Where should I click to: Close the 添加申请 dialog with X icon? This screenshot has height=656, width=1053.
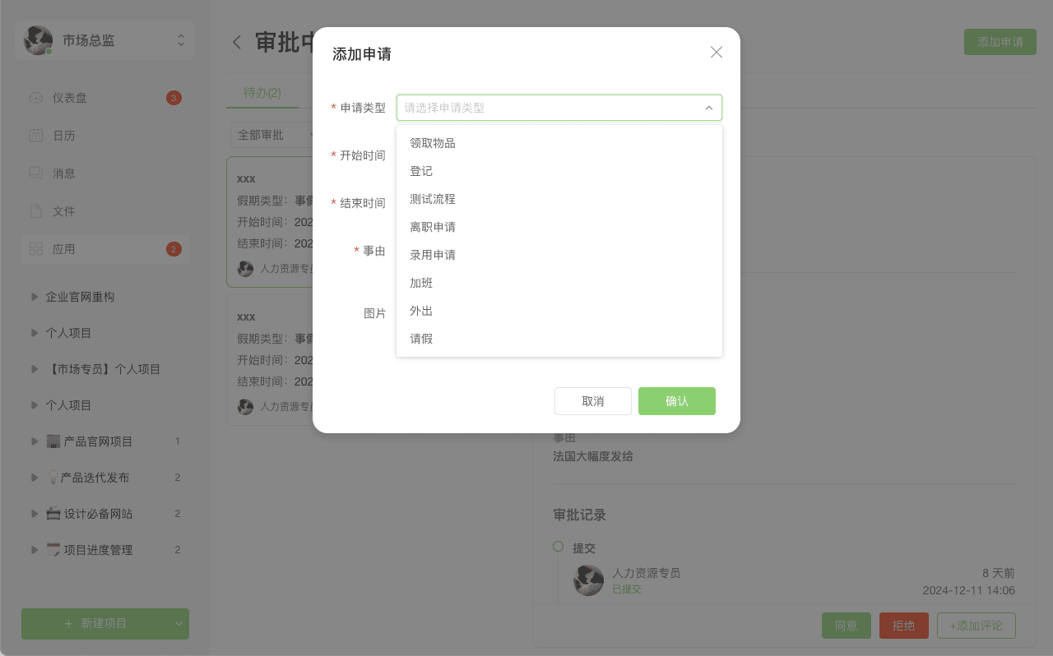click(x=717, y=53)
